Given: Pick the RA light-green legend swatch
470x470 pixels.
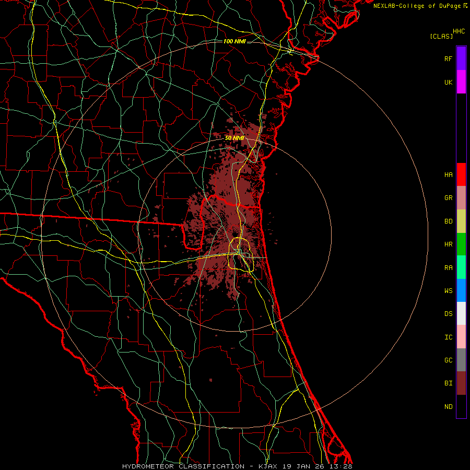Looking at the screenshot, I should pyautogui.click(x=461, y=267).
